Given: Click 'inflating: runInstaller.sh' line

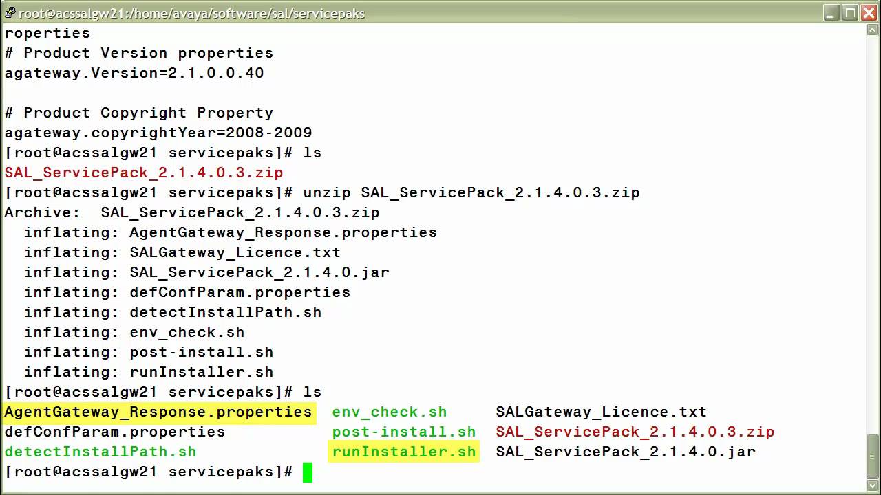Looking at the screenshot, I should (149, 372).
